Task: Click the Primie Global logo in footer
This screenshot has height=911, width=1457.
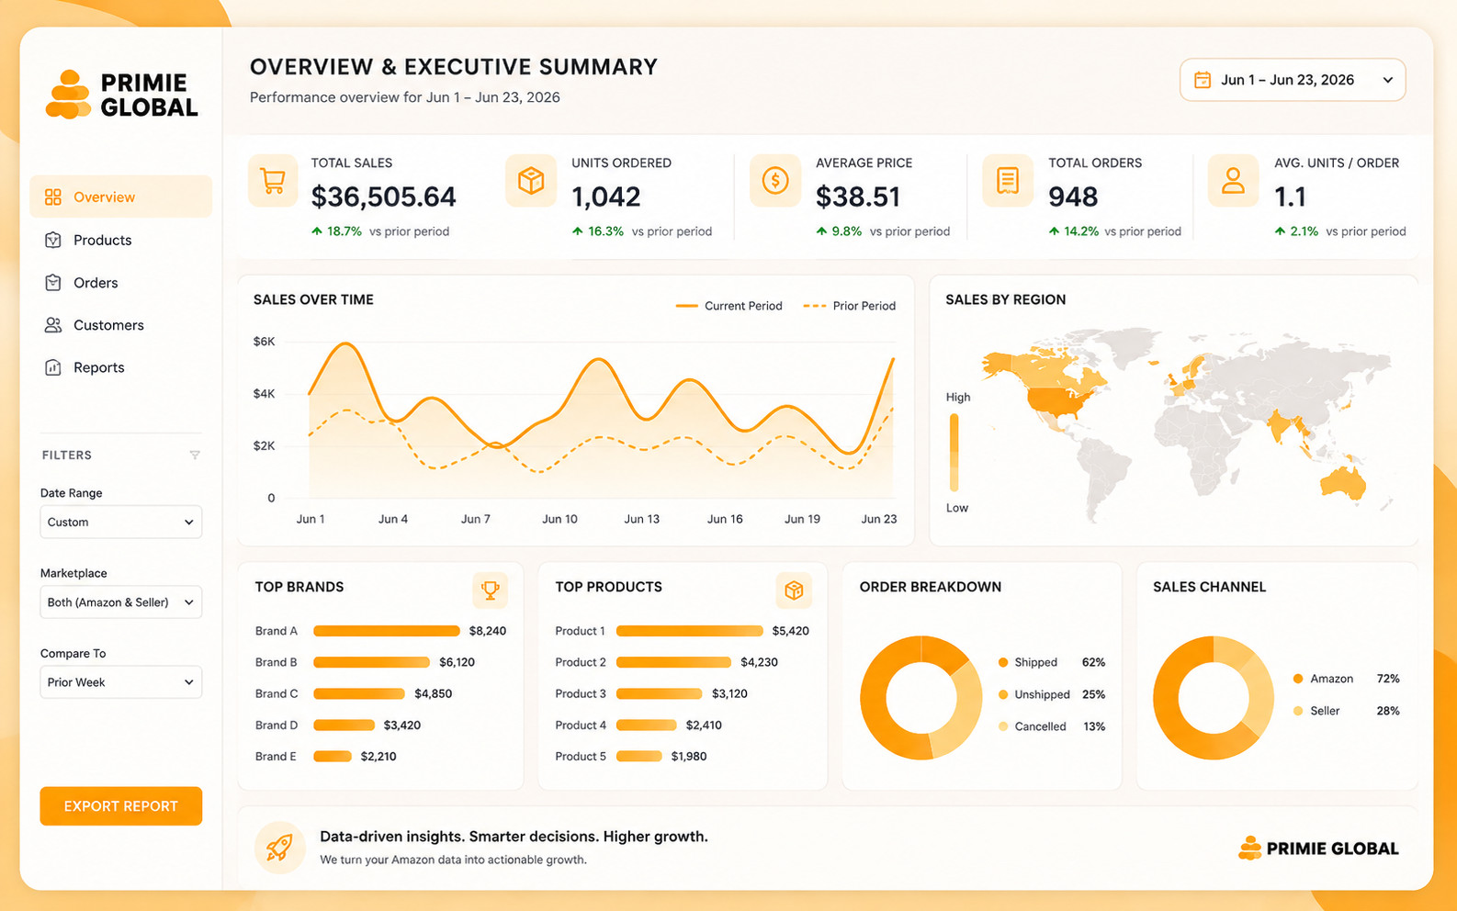Action: [1318, 849]
